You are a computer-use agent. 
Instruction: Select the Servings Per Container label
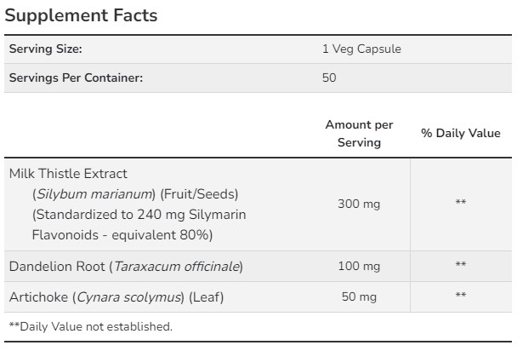click(x=76, y=78)
